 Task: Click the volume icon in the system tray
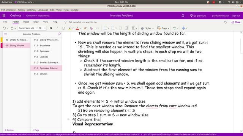[x=233, y=2]
